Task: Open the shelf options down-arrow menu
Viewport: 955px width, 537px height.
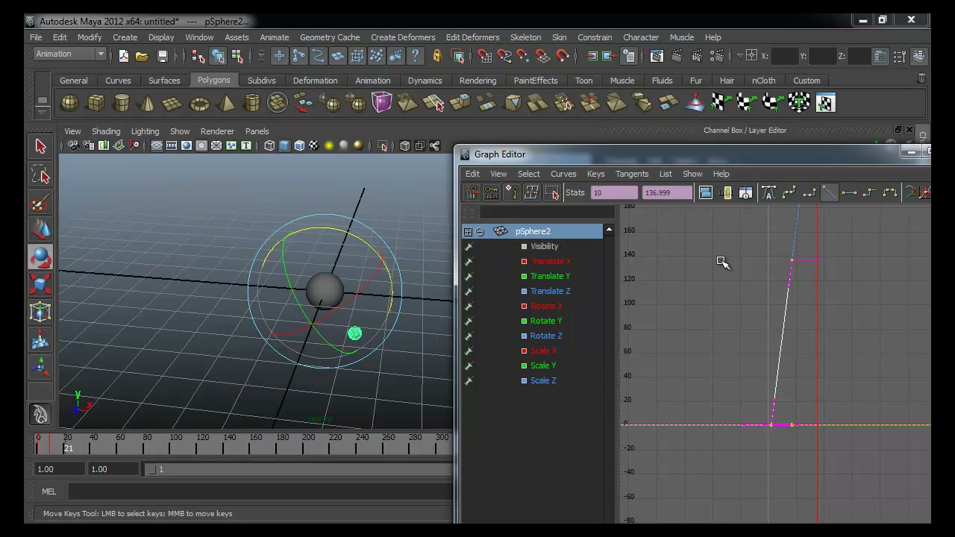Action: pos(42,113)
